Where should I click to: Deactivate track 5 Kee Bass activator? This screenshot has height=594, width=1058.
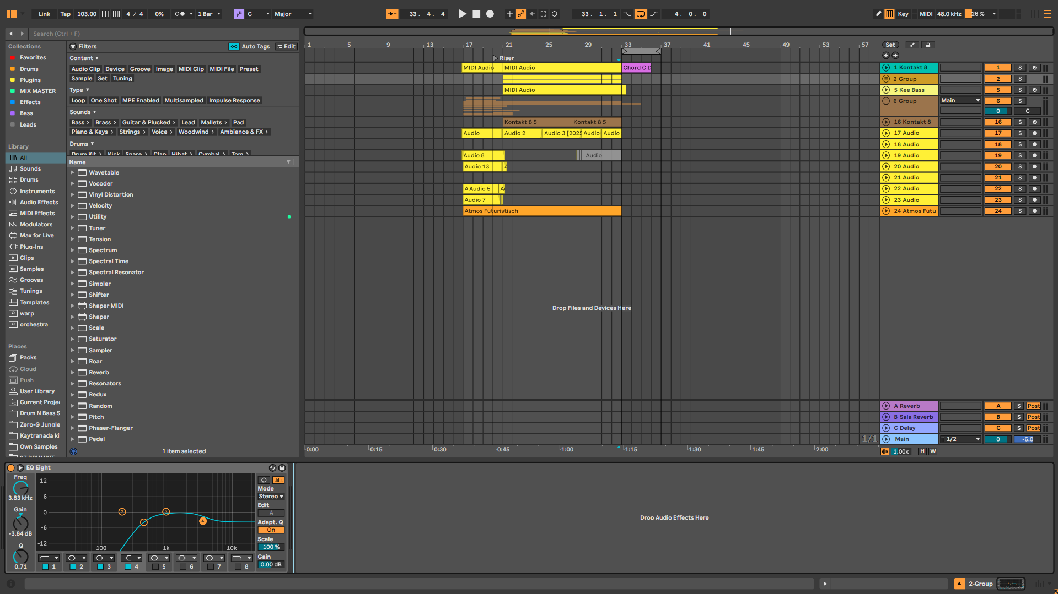(x=998, y=90)
